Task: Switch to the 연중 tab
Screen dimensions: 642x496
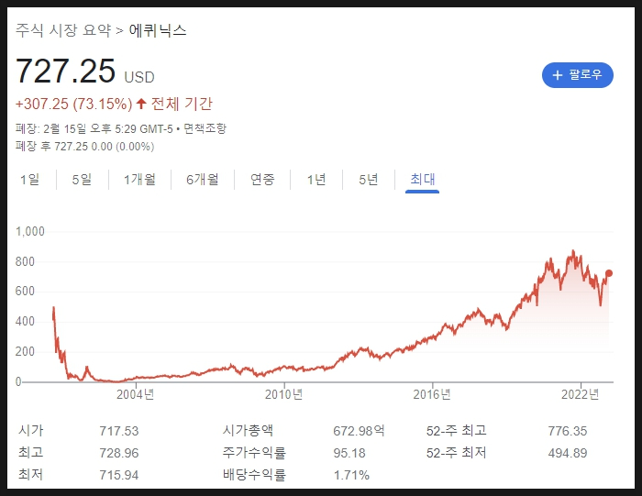Action: (x=262, y=180)
